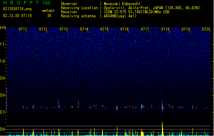
Task: Select the antenna value A504HB(yagi 4el)
Action: pos(120,16)
